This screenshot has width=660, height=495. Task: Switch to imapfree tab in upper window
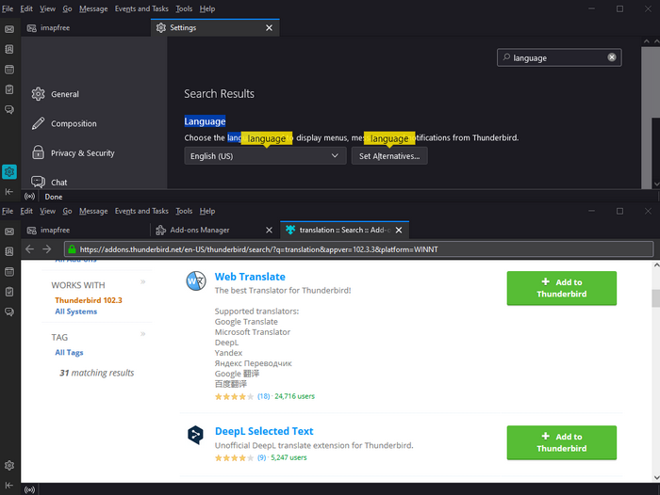pyautogui.click(x=84, y=27)
